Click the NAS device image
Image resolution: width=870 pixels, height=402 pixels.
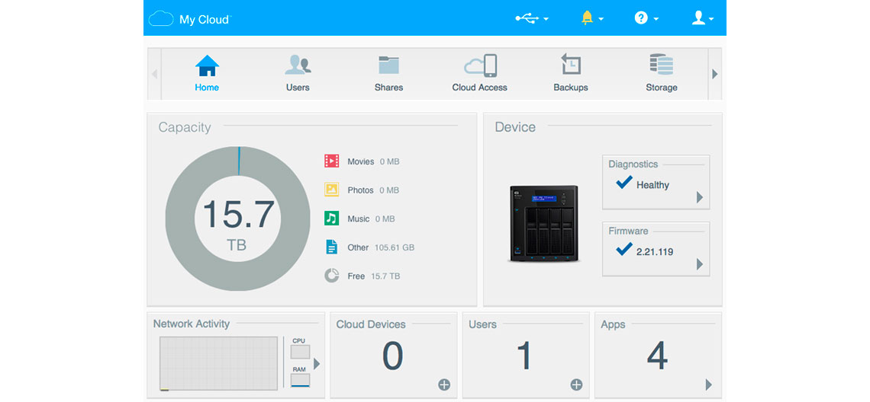tap(543, 224)
